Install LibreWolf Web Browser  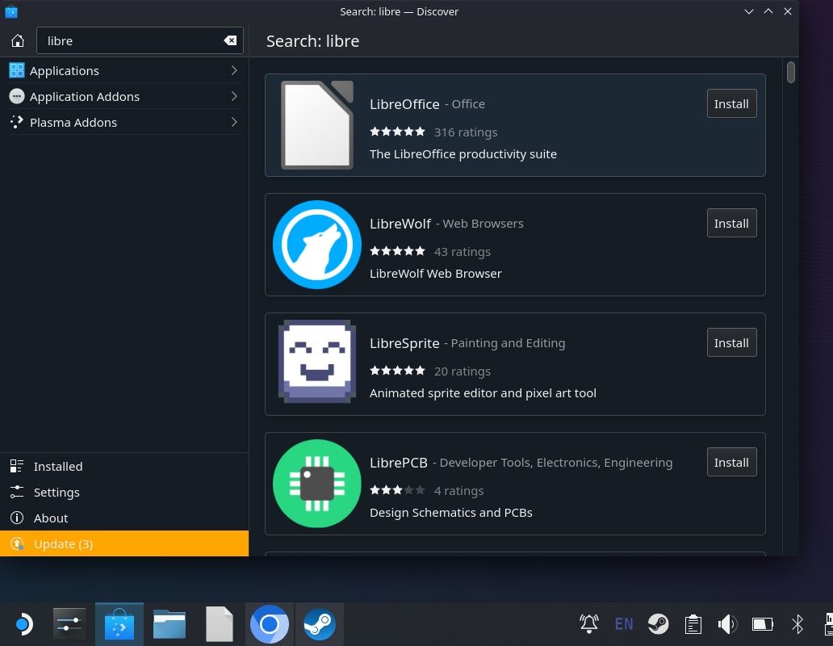(730, 223)
